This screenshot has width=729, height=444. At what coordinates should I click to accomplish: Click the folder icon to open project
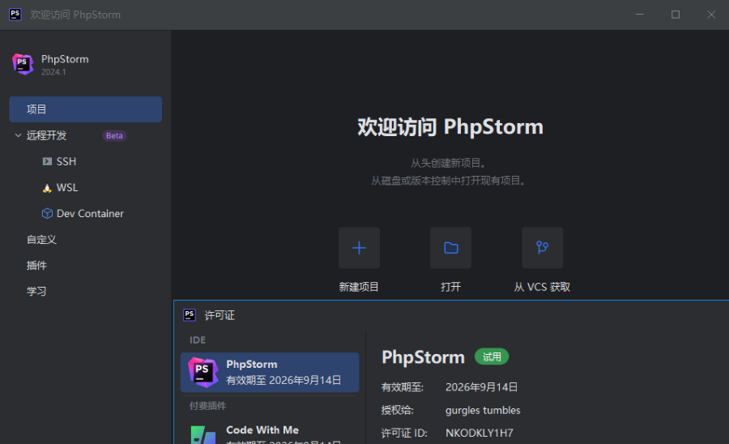pyautogui.click(x=450, y=248)
